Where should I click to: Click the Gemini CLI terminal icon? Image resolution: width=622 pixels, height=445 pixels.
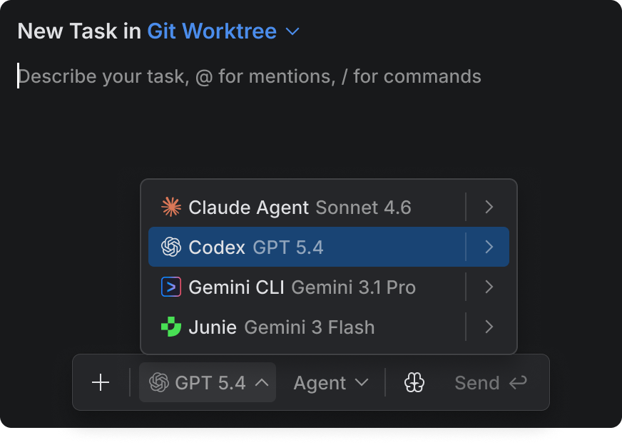pyautogui.click(x=171, y=287)
